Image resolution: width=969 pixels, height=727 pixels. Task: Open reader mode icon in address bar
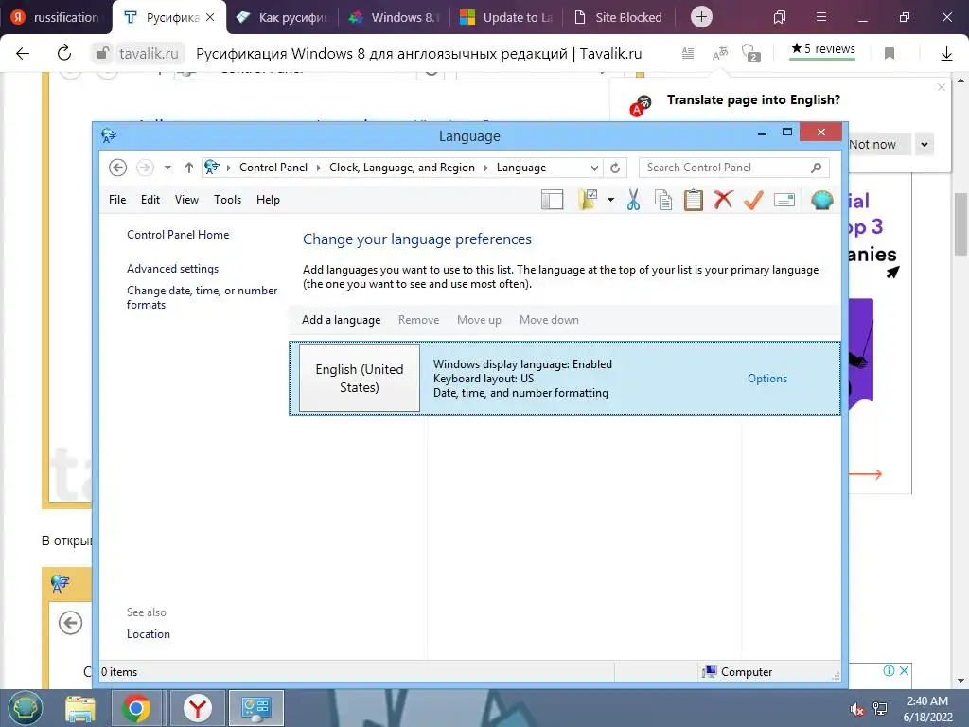[x=688, y=53]
